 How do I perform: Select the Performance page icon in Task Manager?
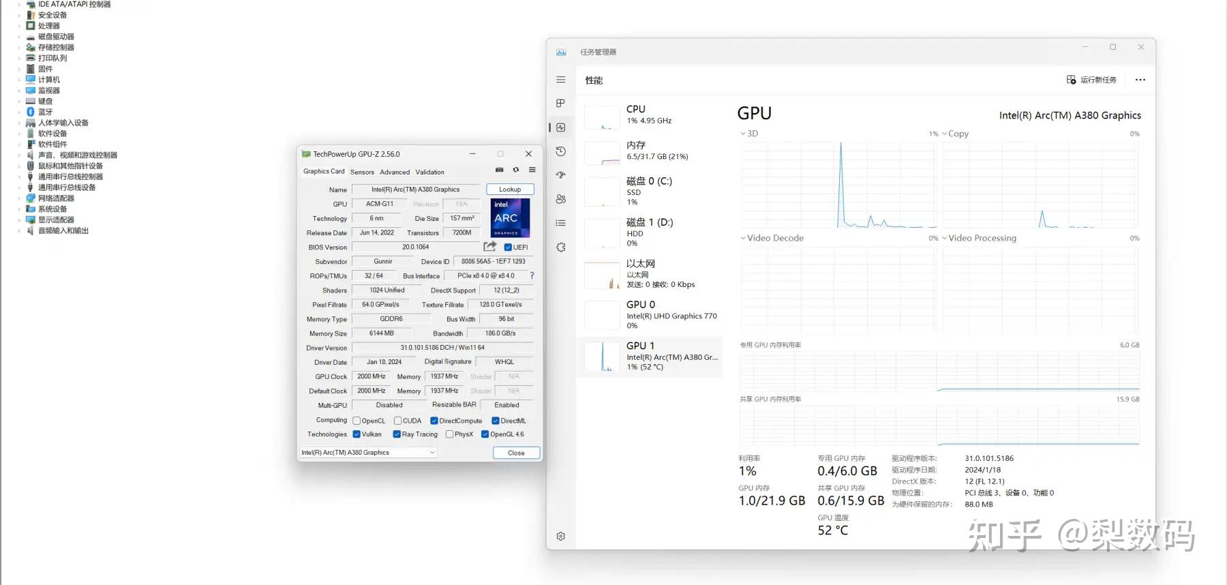561,127
